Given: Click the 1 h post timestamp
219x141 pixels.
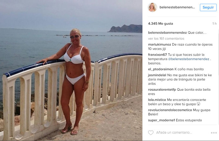Looking at the screenshot, I should point(214,24).
